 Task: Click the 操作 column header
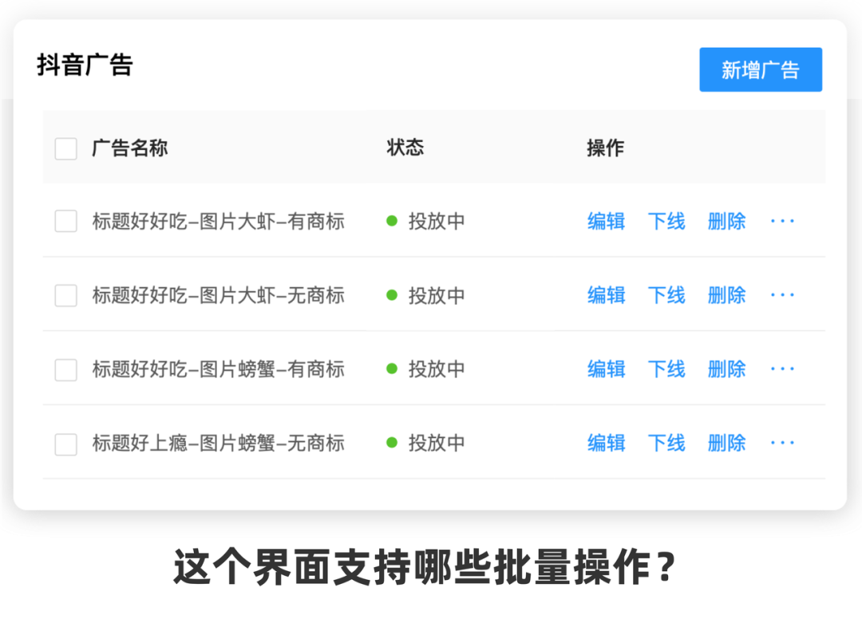605,148
